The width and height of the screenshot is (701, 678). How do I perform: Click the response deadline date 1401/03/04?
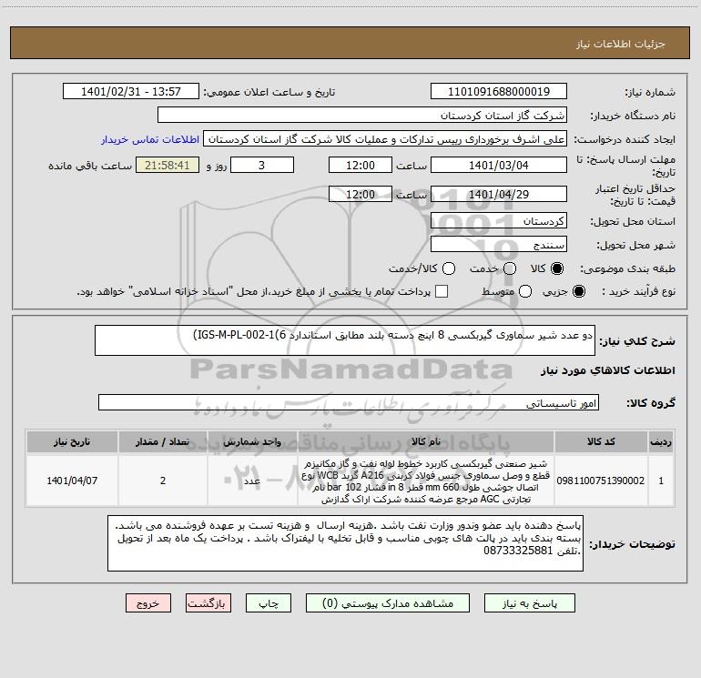click(499, 165)
